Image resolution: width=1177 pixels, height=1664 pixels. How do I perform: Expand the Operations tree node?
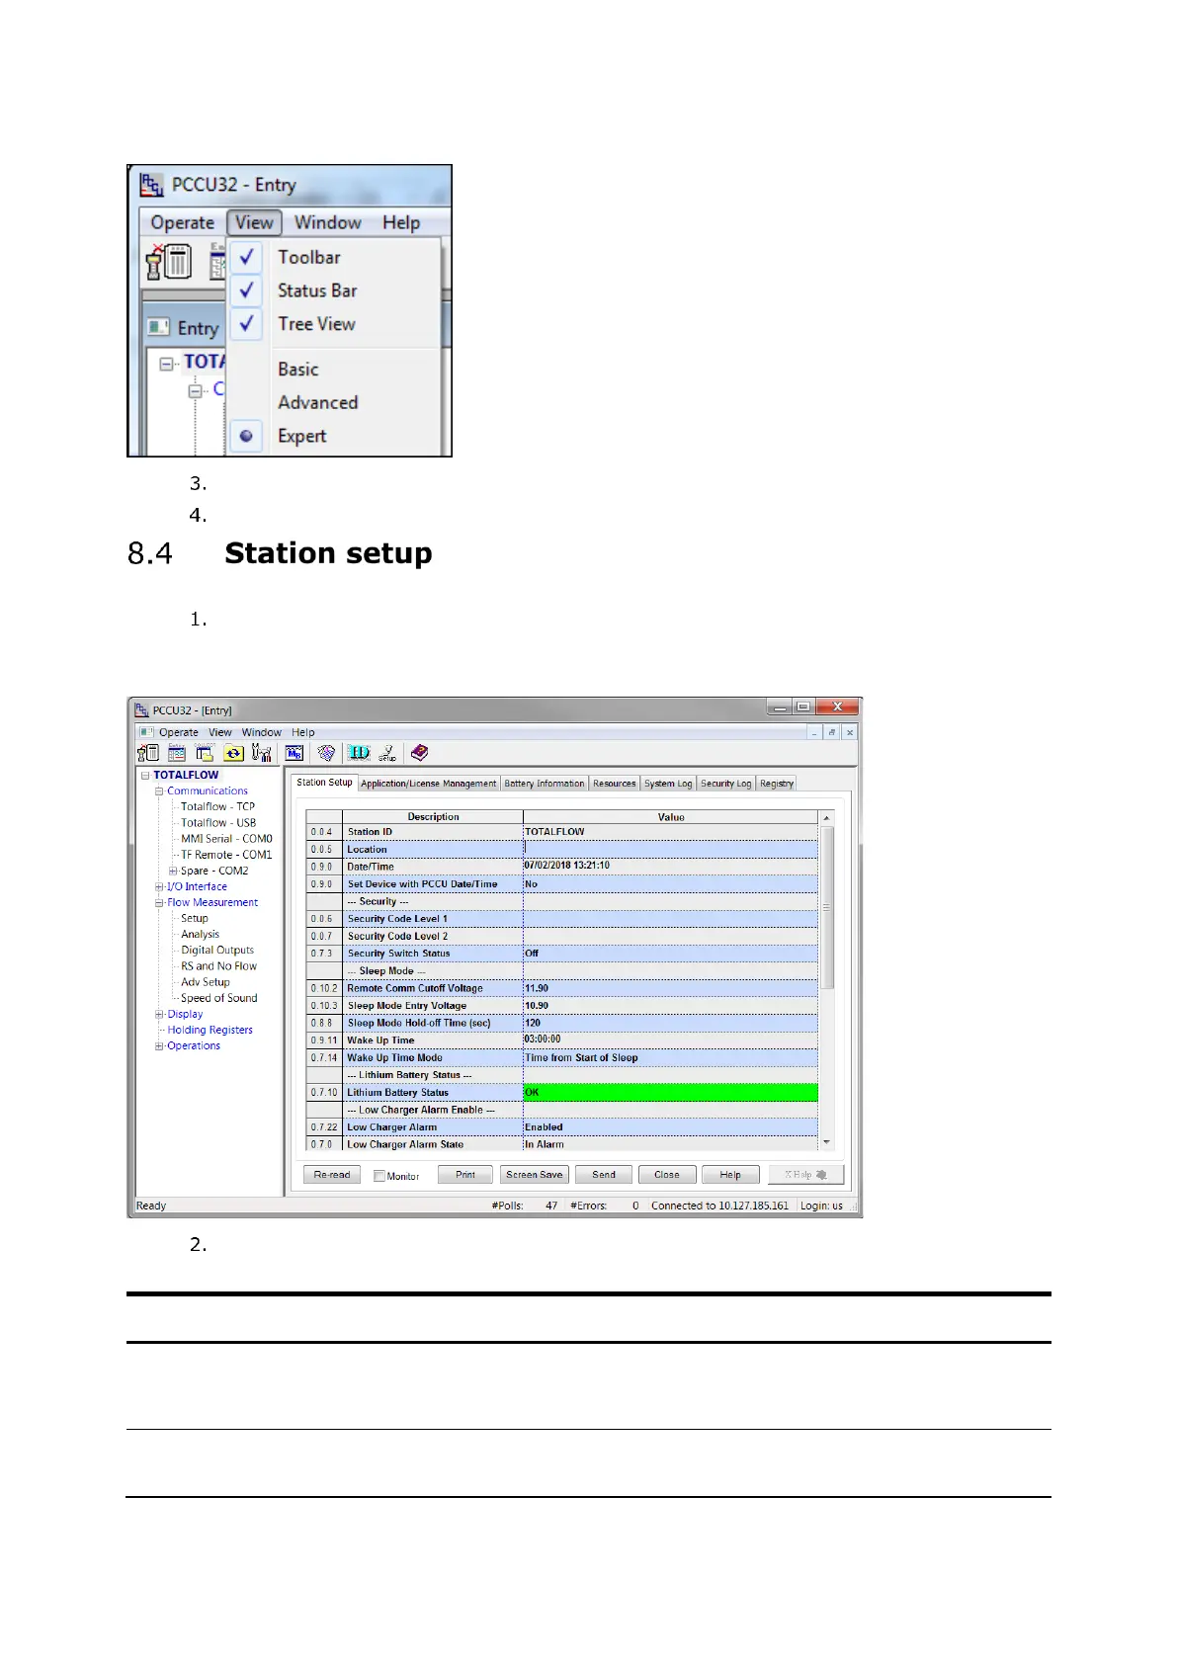click(x=159, y=1046)
